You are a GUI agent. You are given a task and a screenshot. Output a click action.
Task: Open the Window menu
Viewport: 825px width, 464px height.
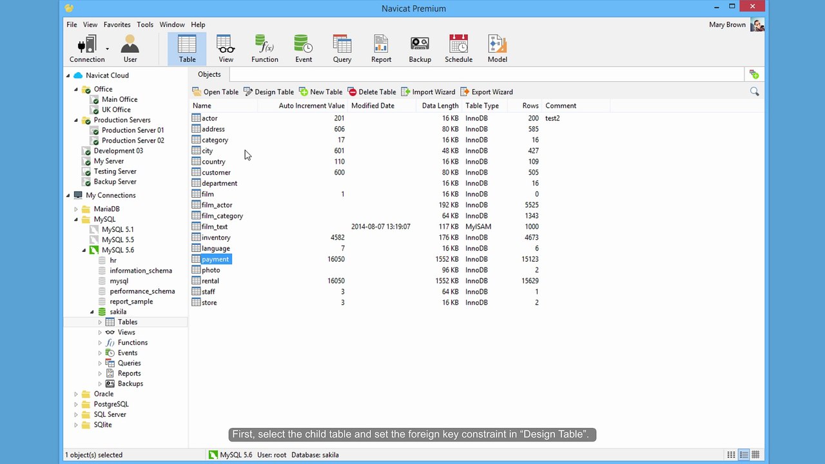click(172, 24)
